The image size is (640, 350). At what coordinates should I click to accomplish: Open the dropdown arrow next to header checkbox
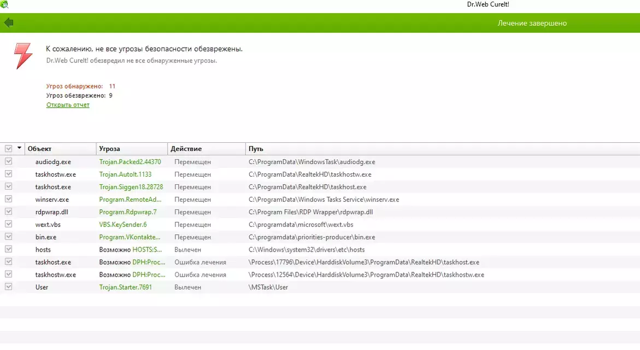point(19,148)
